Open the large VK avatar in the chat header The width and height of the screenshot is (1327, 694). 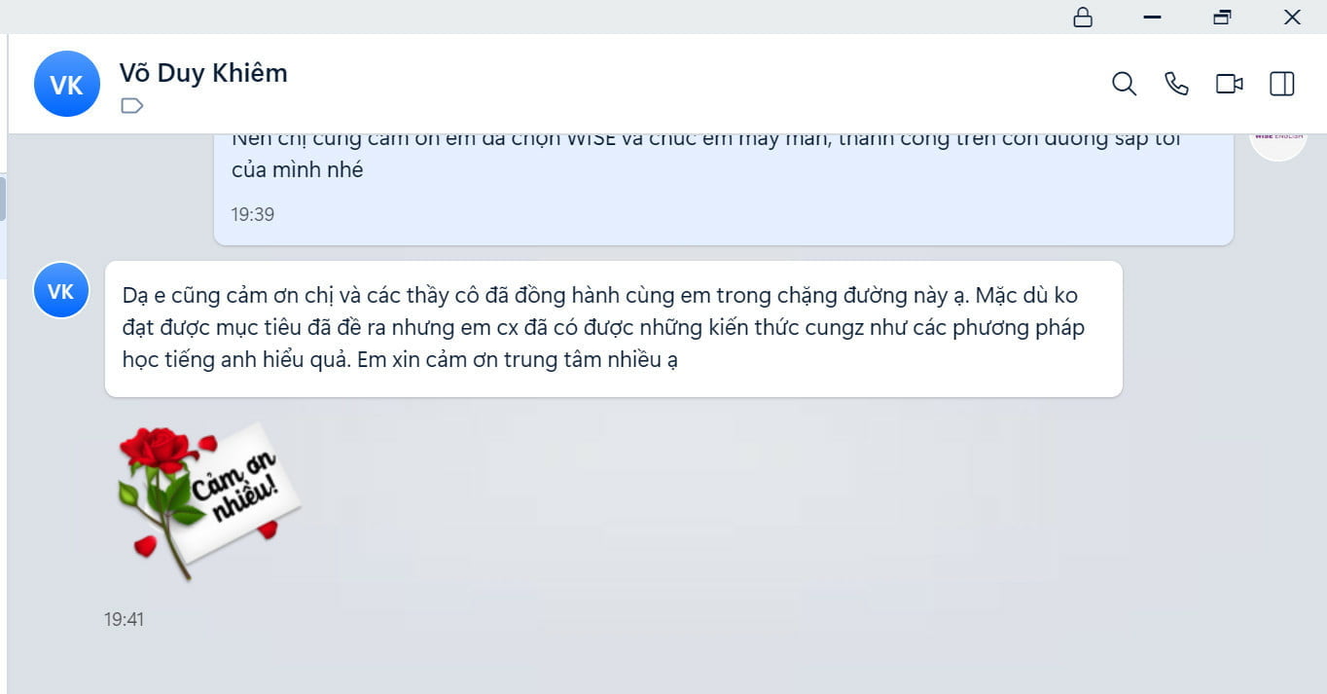coord(67,84)
